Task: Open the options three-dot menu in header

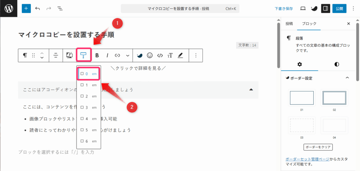Action: click(353, 9)
